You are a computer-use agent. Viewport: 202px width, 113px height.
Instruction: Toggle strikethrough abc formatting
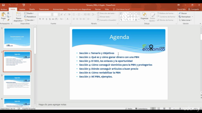[x=53, y=19]
